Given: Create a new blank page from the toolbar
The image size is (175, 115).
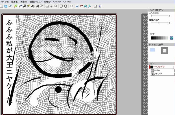Looking at the screenshot, I should tap(1, 6).
